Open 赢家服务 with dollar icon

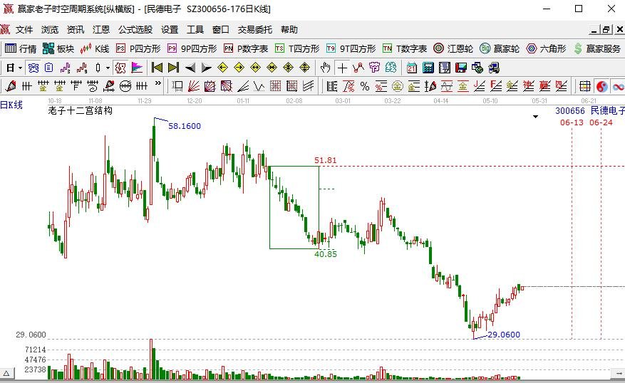click(597, 48)
